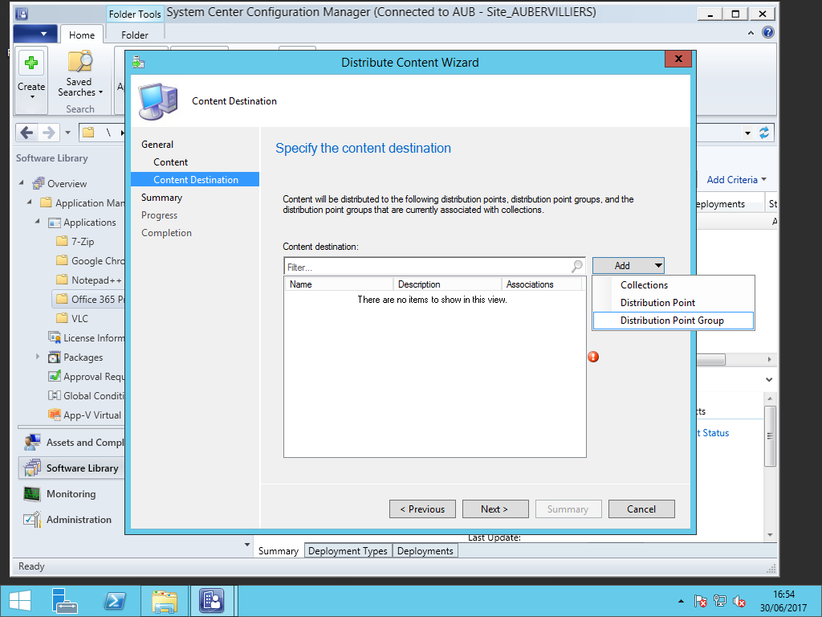This screenshot has width=822, height=617.
Task: Click the Action Center flag tray icon
Action: [x=700, y=601]
